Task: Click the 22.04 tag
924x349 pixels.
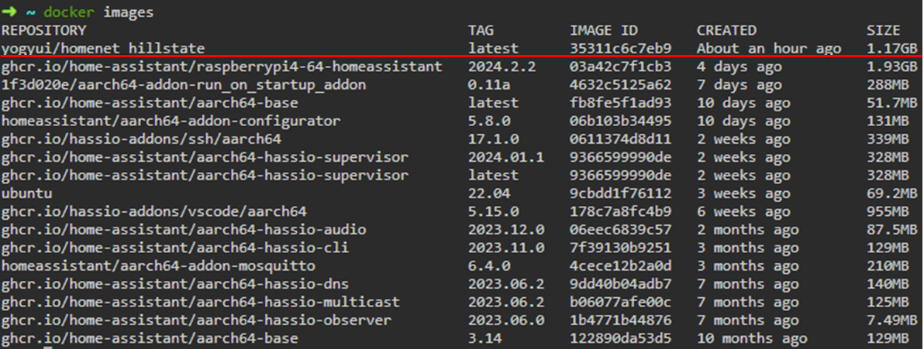Action: (x=489, y=193)
